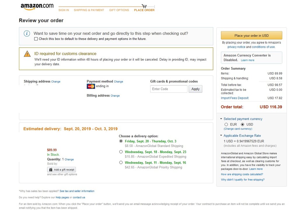Go to the PLACE ORDER step
Viewport: 300px width, 210px height.
(x=144, y=10)
